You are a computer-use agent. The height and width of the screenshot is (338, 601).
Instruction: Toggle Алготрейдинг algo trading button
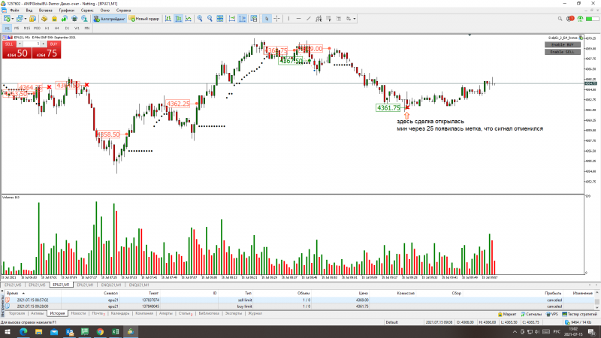[x=109, y=18]
